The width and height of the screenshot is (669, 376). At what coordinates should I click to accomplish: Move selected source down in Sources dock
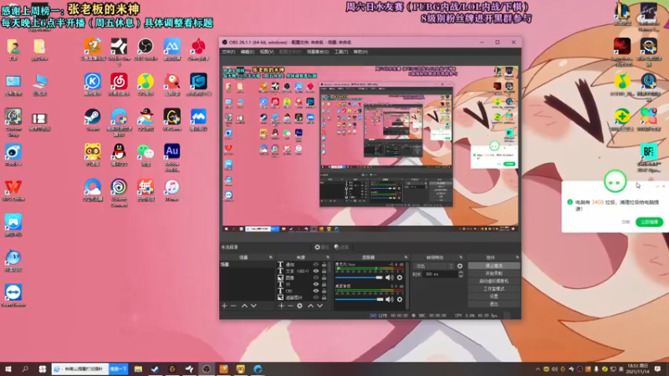(x=319, y=306)
